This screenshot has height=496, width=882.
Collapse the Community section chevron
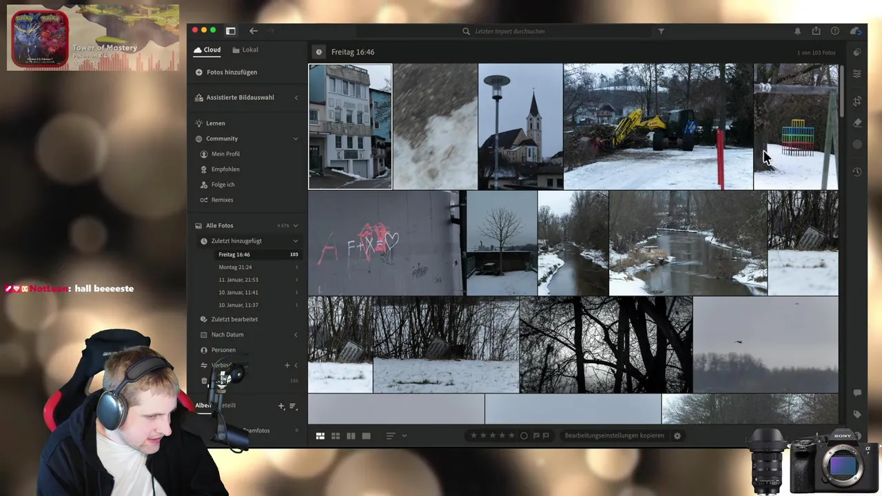pos(296,138)
